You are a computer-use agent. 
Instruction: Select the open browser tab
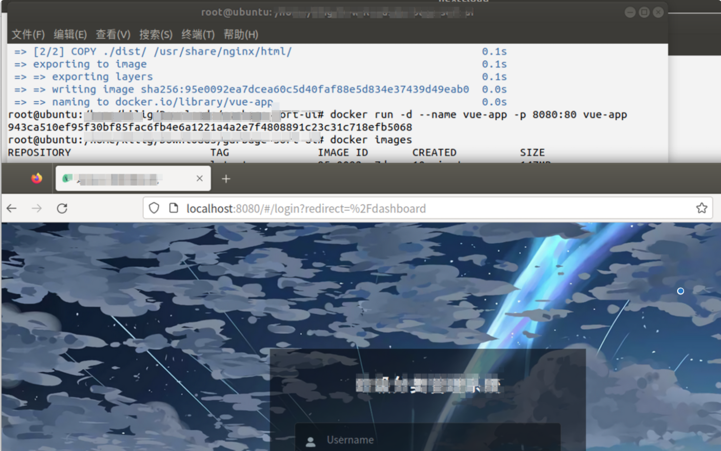[123, 178]
